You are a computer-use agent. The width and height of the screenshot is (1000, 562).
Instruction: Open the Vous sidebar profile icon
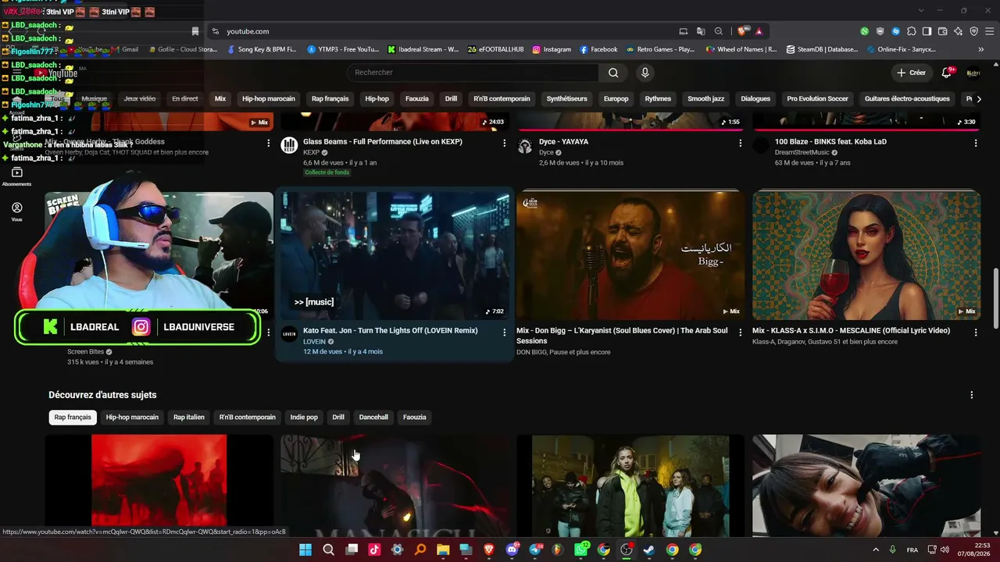(x=17, y=212)
